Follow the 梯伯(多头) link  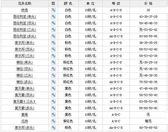(x=25, y=82)
